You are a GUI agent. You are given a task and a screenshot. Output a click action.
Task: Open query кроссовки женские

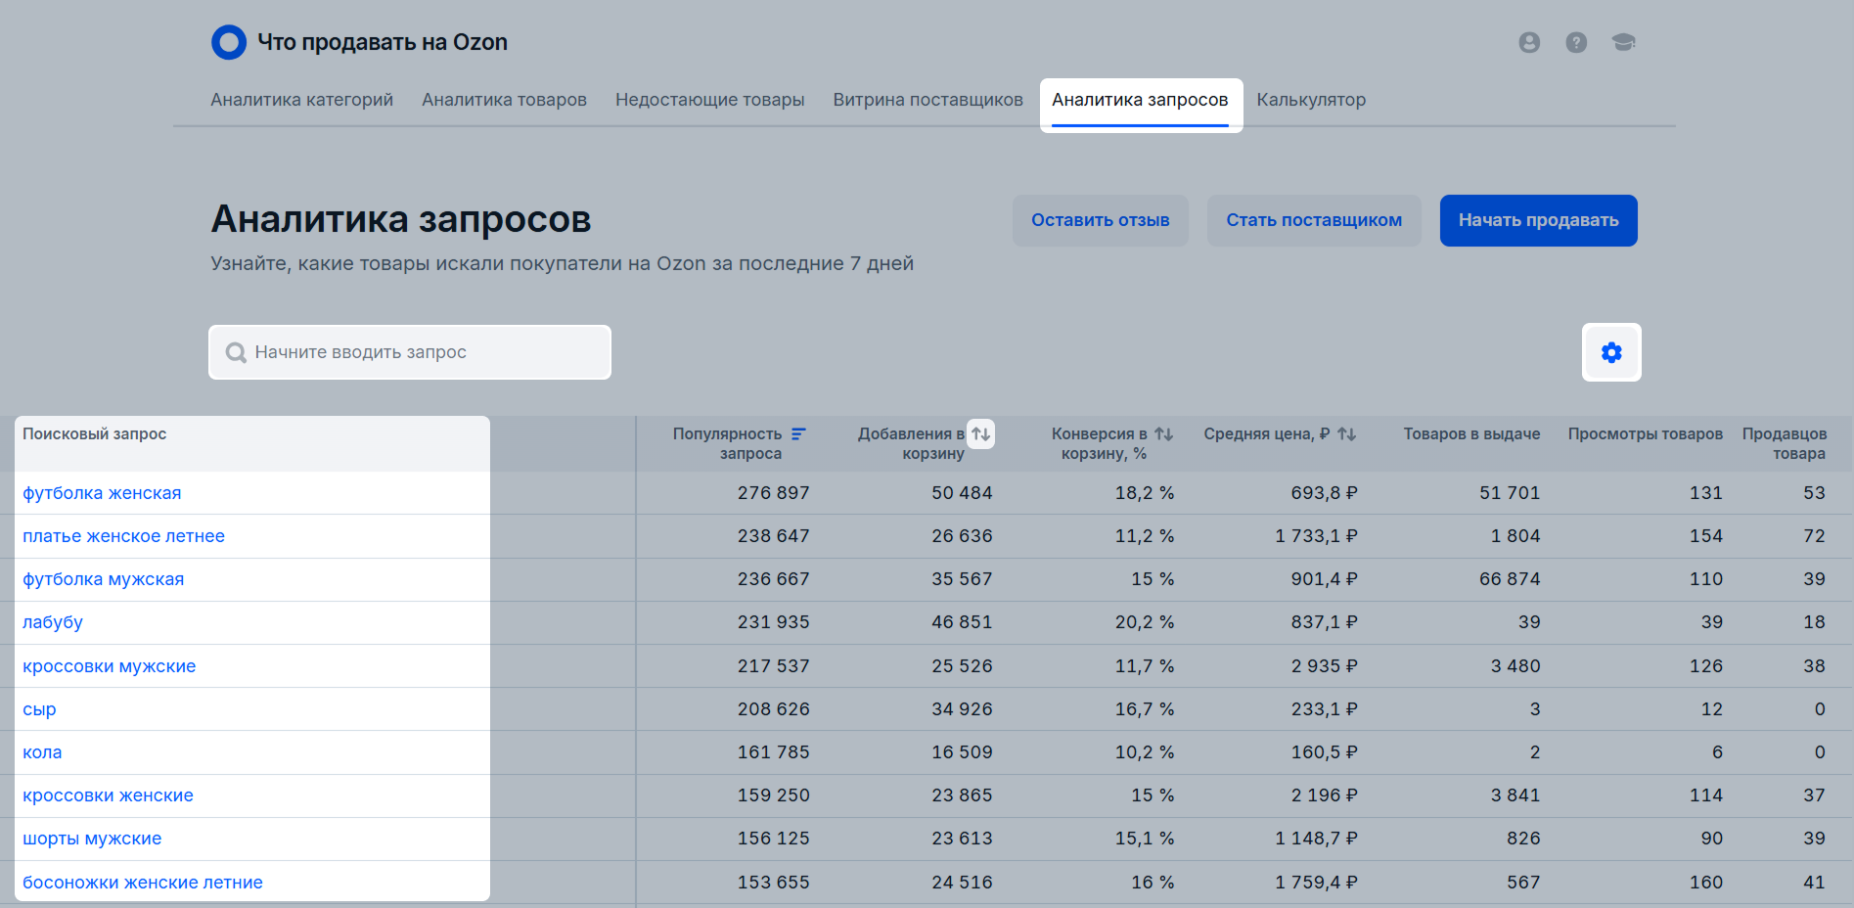click(108, 795)
